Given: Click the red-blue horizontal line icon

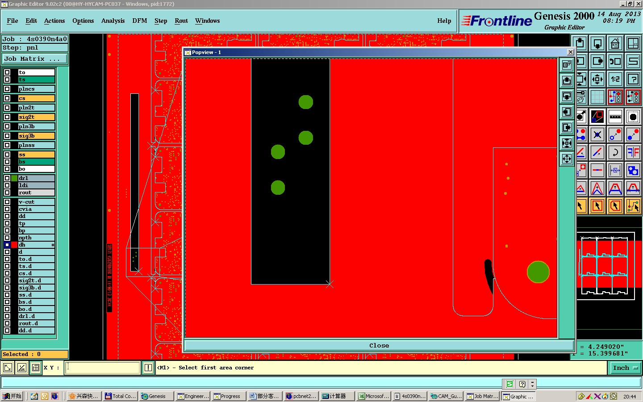Looking at the screenshot, I should [x=597, y=170].
